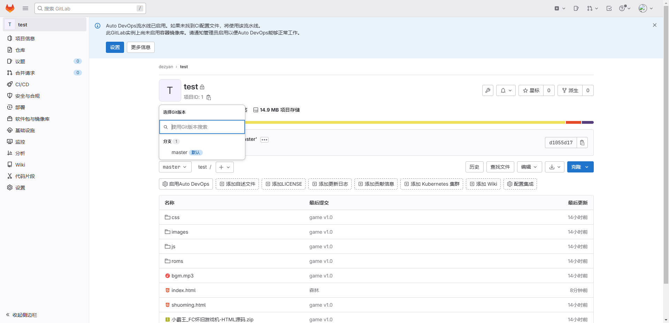The height and width of the screenshot is (323, 669).
Task: Open CI/CD in the sidebar
Action: click(45, 84)
